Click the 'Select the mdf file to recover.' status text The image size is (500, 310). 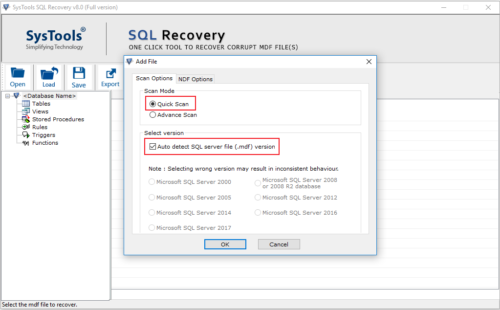point(40,305)
